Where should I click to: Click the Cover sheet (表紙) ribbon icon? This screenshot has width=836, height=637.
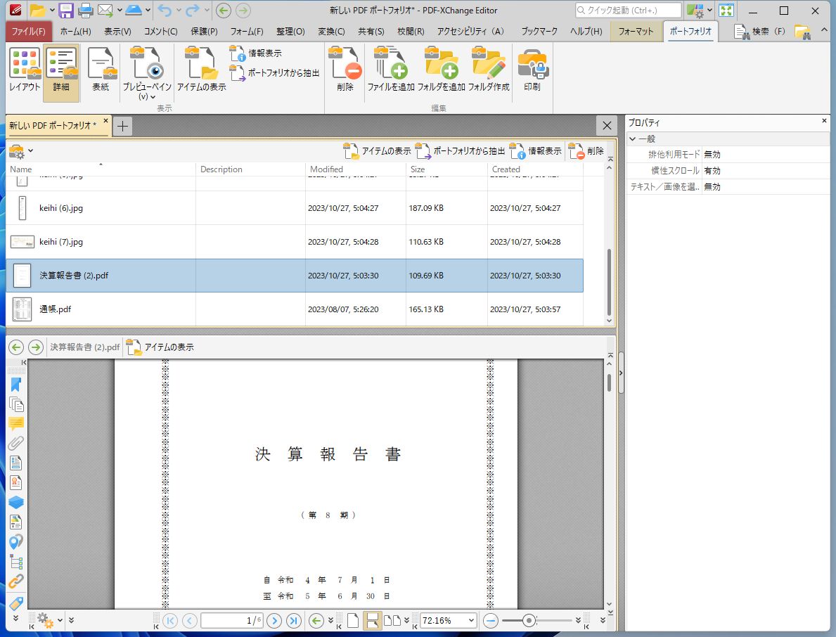[101, 69]
